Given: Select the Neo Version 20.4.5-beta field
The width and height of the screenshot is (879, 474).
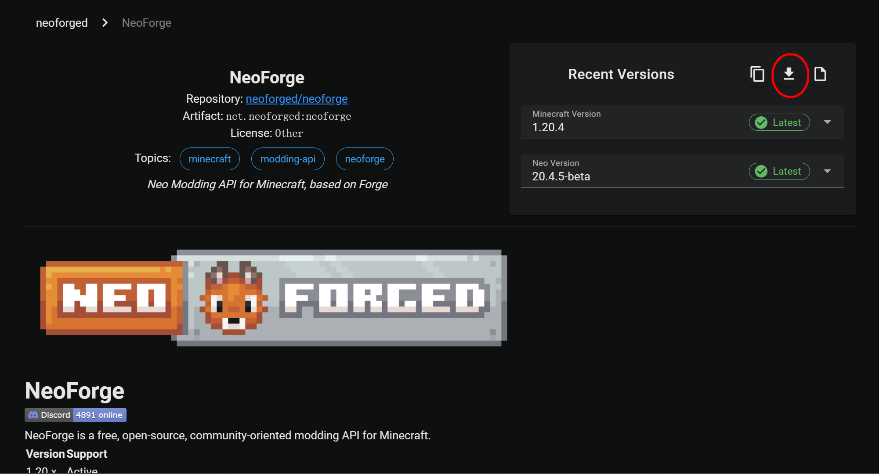Looking at the screenshot, I should click(x=682, y=171).
